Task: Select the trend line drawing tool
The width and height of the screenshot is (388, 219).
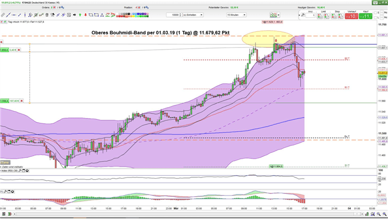Action: click(x=8, y=15)
